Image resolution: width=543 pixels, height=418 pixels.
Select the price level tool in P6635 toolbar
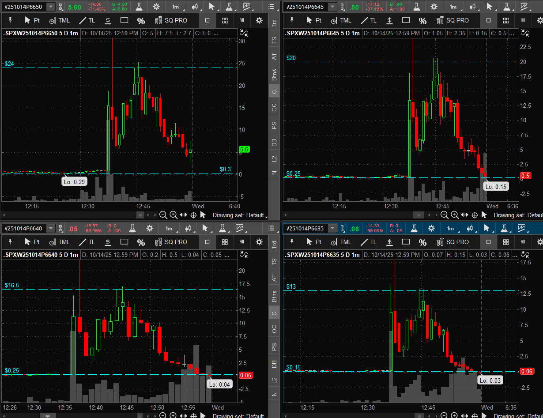[x=389, y=242]
